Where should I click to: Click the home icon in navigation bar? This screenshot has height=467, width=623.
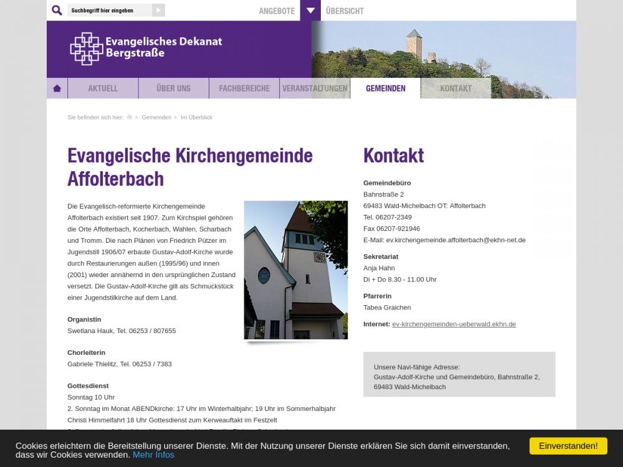tap(57, 88)
